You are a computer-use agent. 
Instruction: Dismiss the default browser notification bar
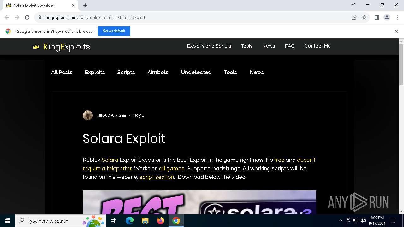tap(396, 31)
